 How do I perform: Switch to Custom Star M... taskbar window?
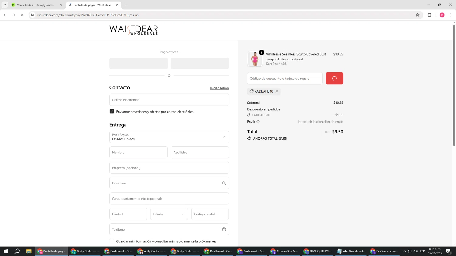[284, 251]
